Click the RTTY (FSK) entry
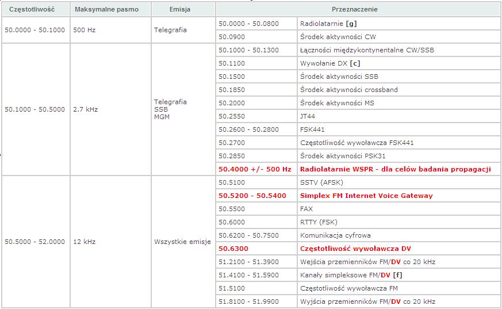The width and height of the screenshot is (502, 309). tap(319, 222)
